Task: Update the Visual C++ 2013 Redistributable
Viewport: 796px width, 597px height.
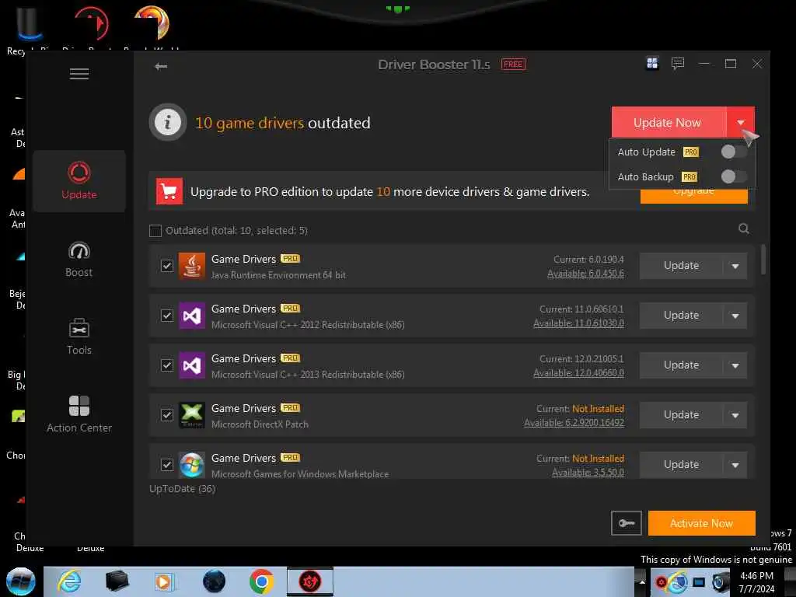Action: pos(681,365)
